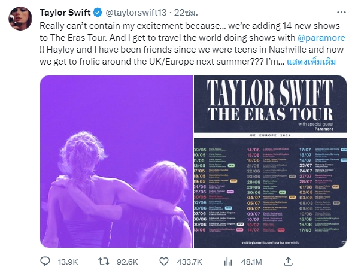Expand the tweet with แสดงเพิ่มเติม
The image size is (352, 270).
click(311, 62)
